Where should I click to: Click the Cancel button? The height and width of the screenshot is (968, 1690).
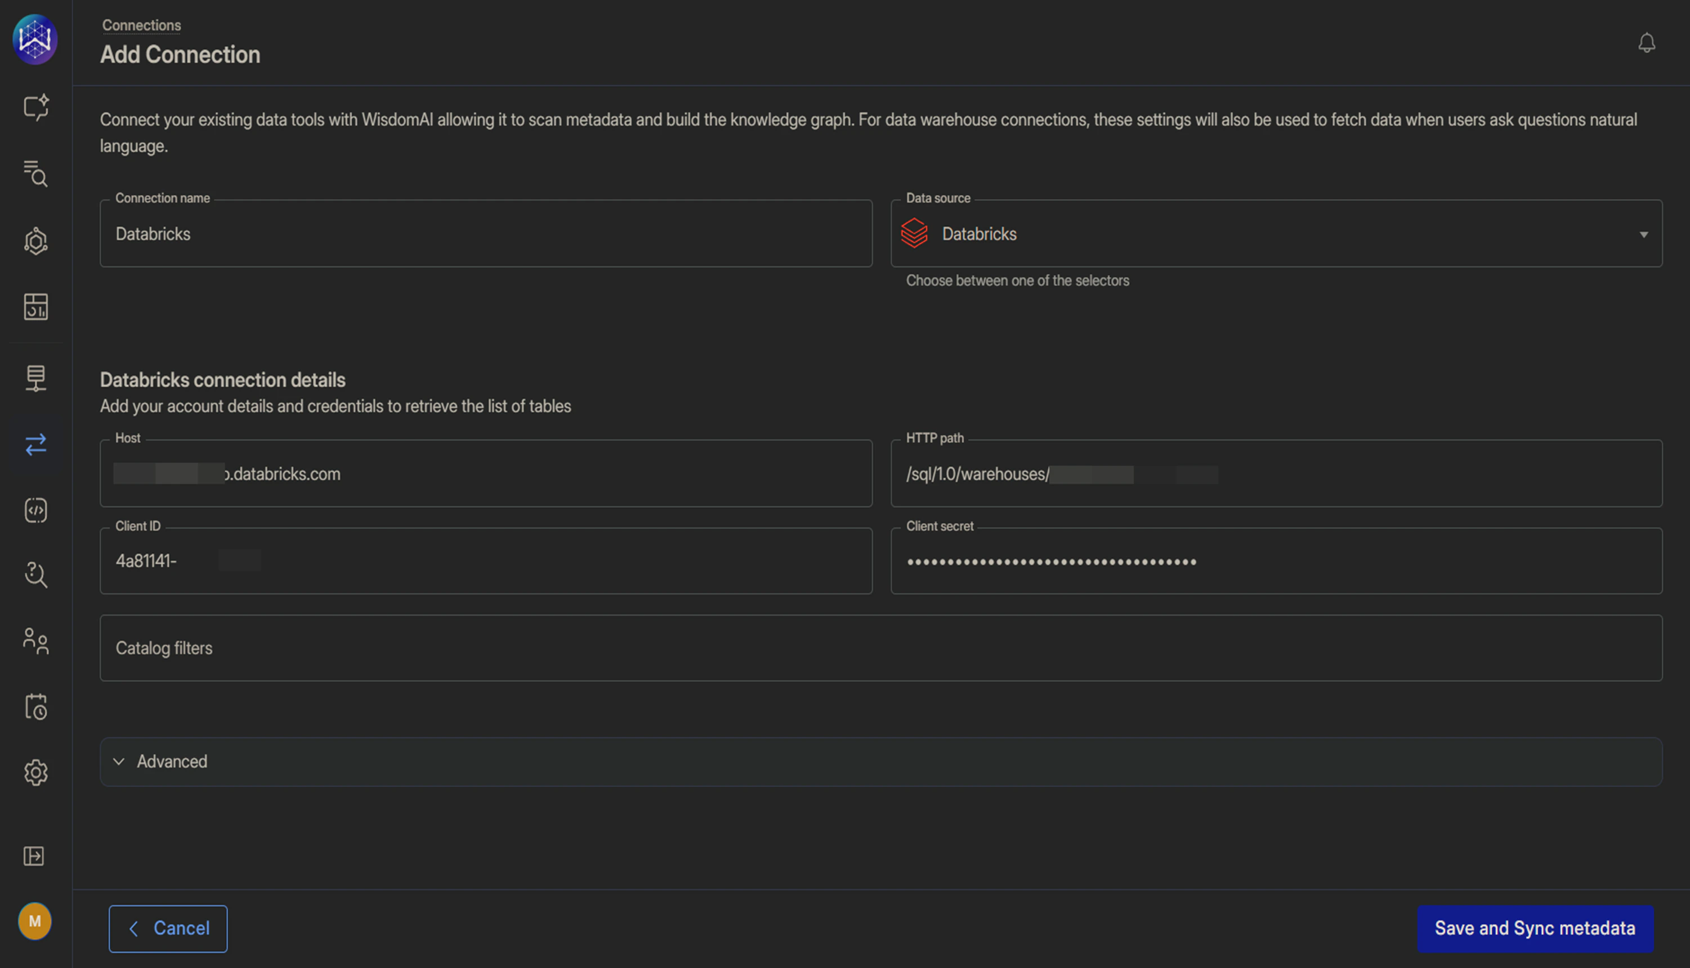pyautogui.click(x=168, y=928)
